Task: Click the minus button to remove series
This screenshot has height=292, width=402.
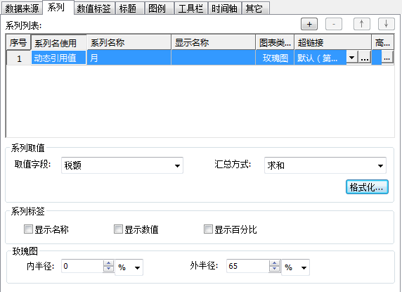Action: coord(334,24)
